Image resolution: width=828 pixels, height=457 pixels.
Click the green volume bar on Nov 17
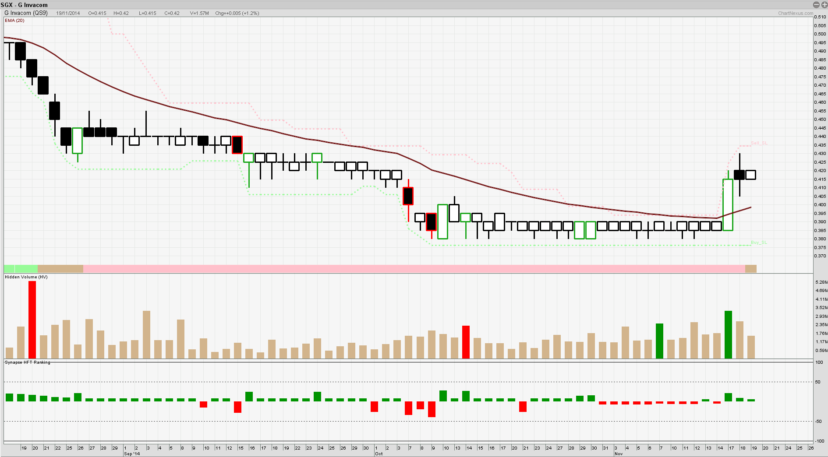[x=728, y=335]
